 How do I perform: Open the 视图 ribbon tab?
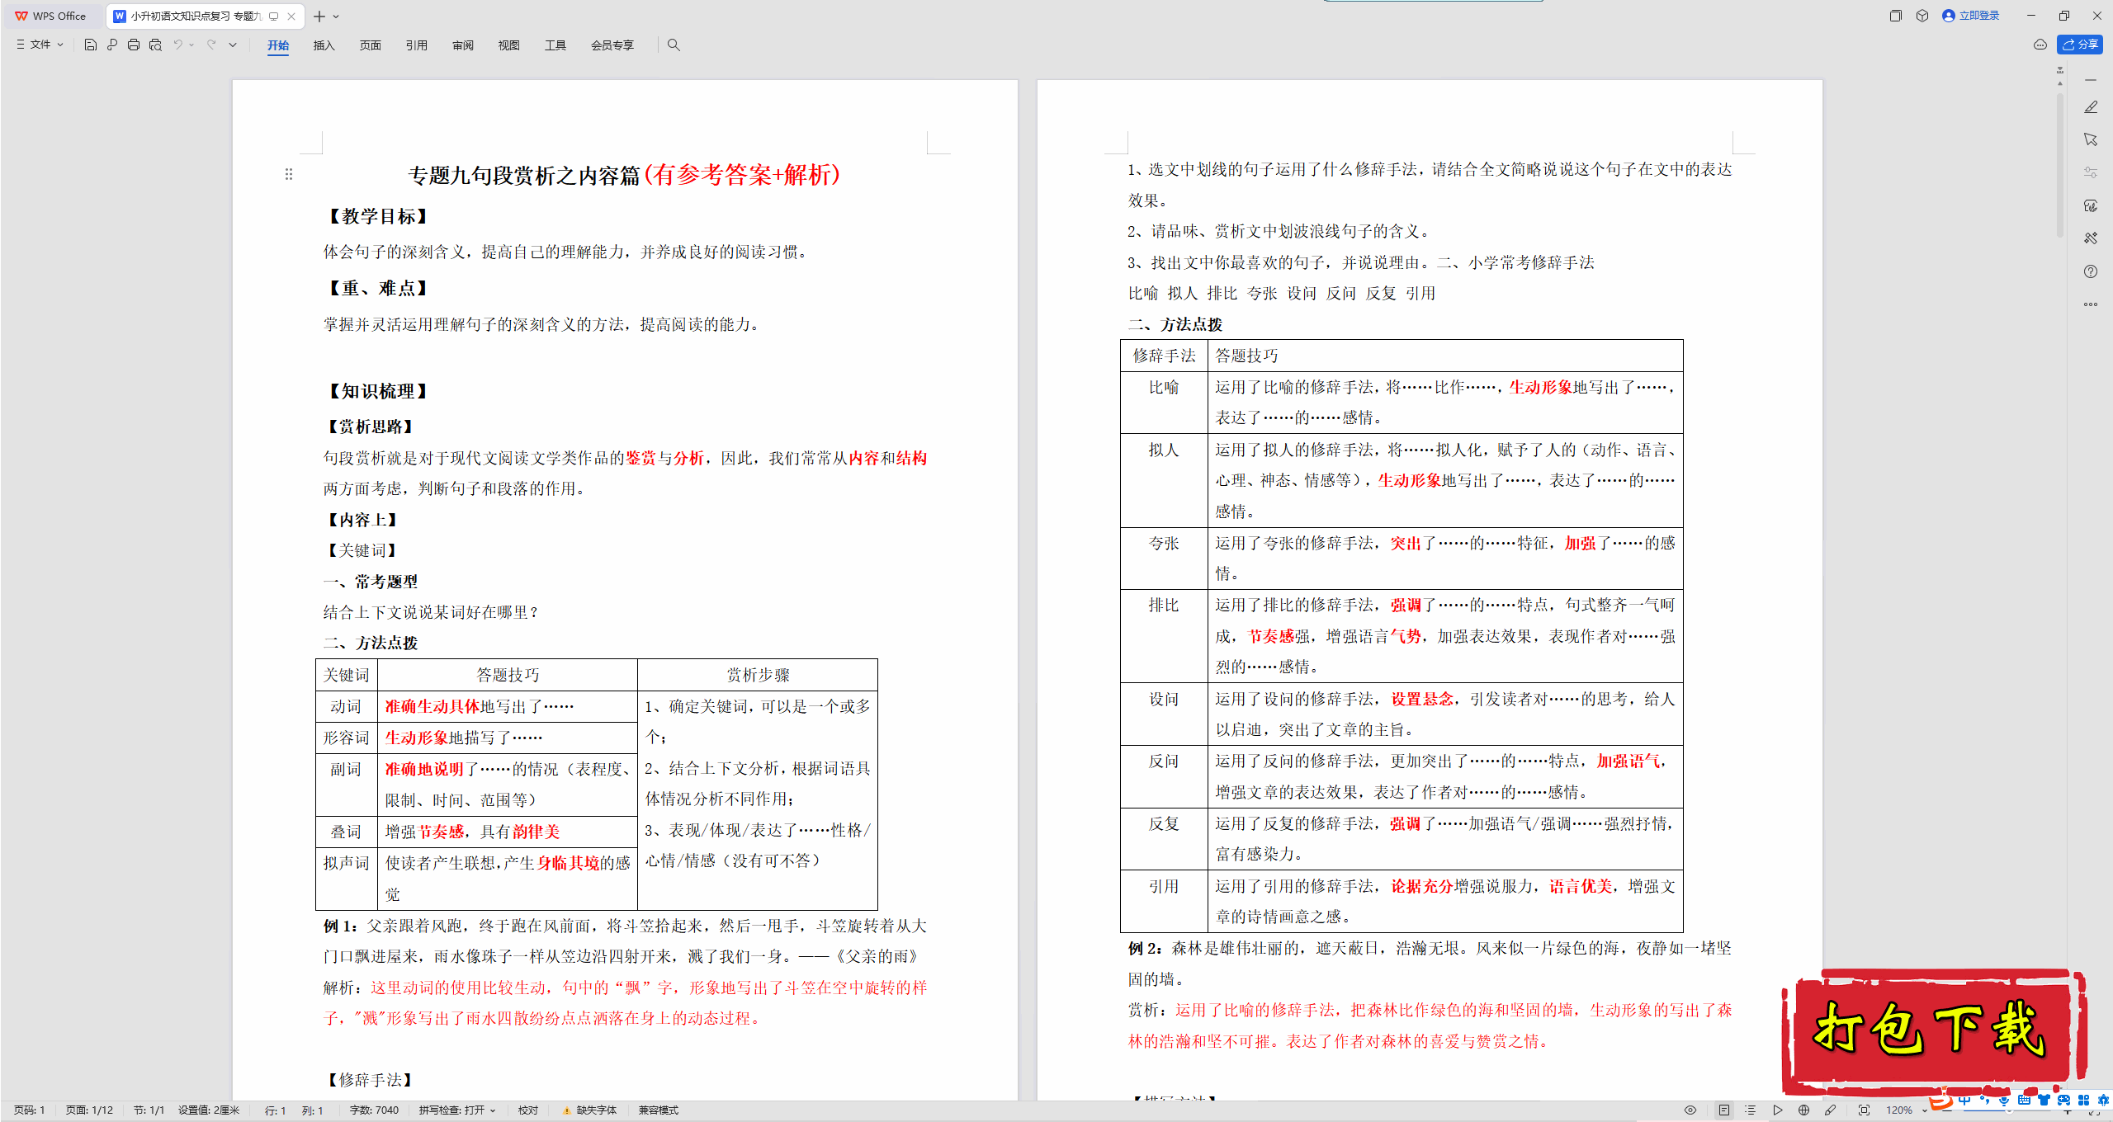coord(509,45)
